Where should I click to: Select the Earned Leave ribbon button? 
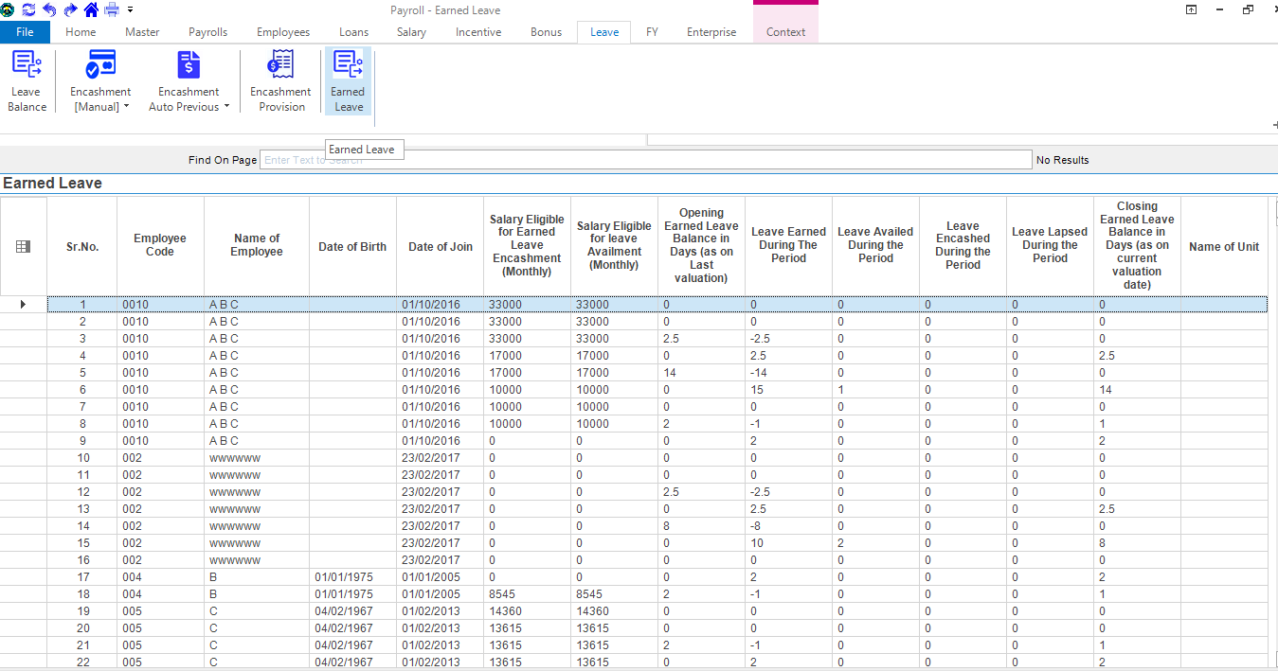click(348, 81)
